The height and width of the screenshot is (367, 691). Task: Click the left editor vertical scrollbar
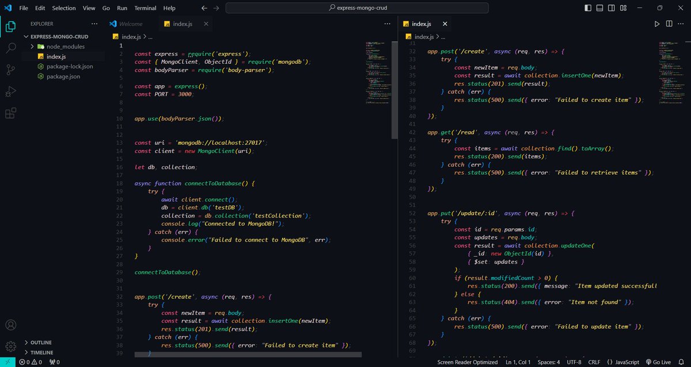(x=395, y=90)
